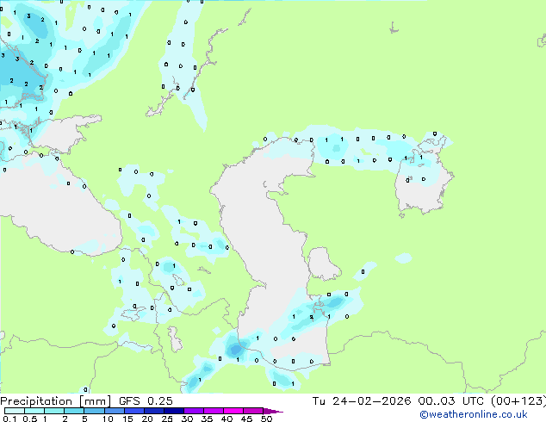Click the '20' legend scale label
Viewport: 546px width, 422px height.
tap(147, 419)
